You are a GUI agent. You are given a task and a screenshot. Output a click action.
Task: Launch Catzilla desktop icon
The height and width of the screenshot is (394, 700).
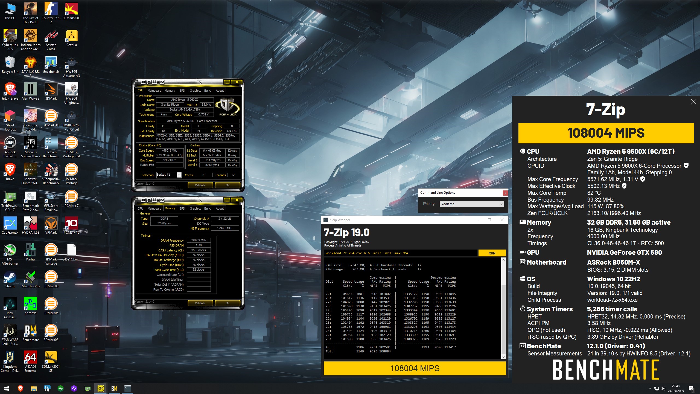pyautogui.click(x=71, y=38)
